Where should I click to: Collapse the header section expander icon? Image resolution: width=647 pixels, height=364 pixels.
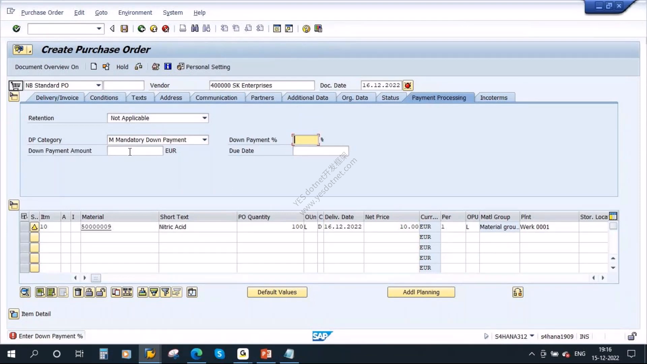pos(14,97)
